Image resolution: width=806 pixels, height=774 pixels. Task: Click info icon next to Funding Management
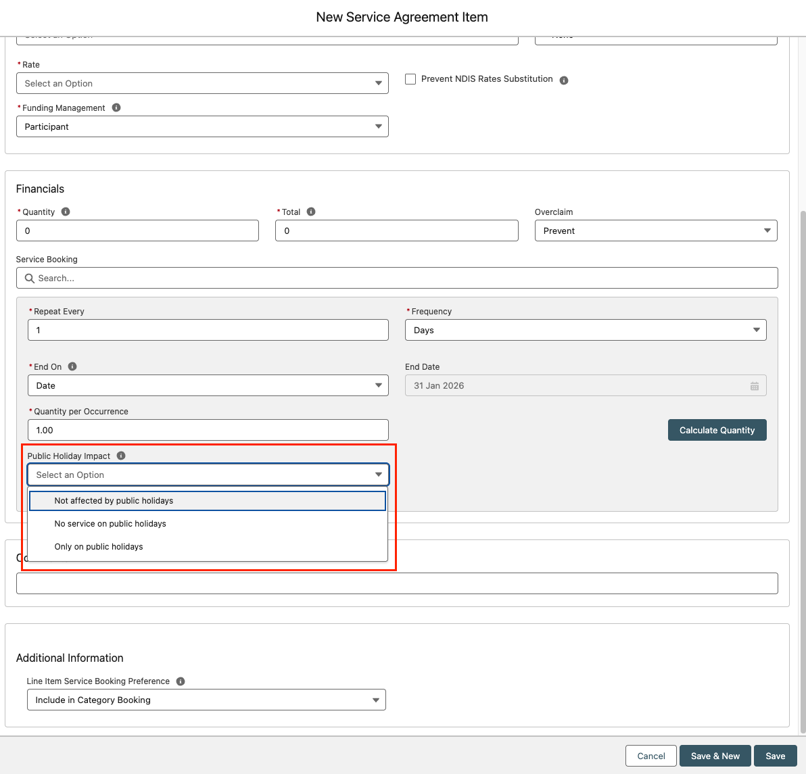[116, 107]
